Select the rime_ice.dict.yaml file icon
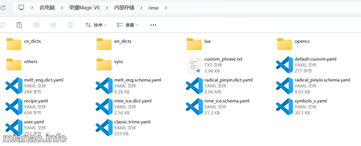 104,107
